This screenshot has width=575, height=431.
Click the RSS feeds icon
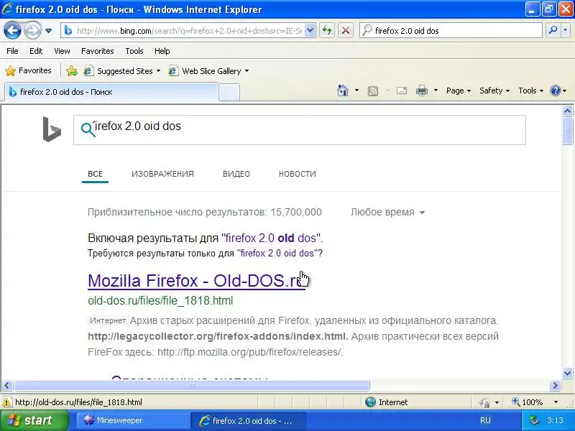click(x=373, y=91)
